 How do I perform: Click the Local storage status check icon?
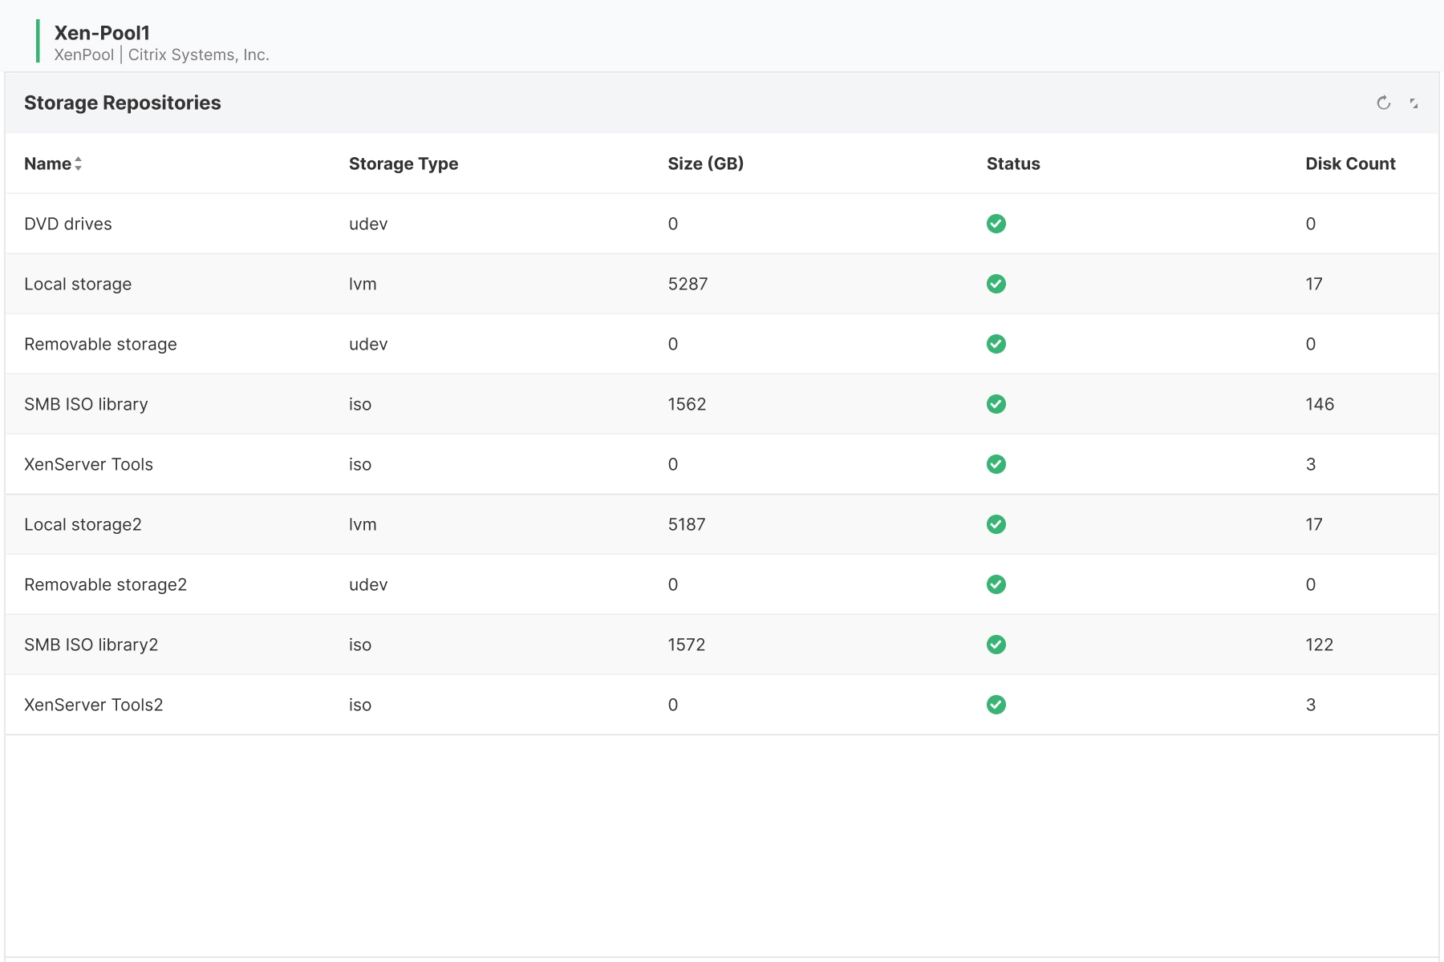(996, 284)
